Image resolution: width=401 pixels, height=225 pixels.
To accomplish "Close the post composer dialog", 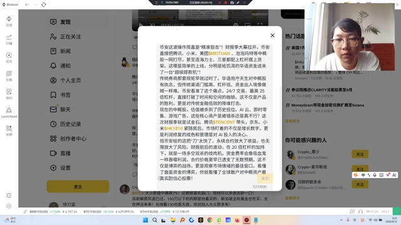I will point(273,36).
